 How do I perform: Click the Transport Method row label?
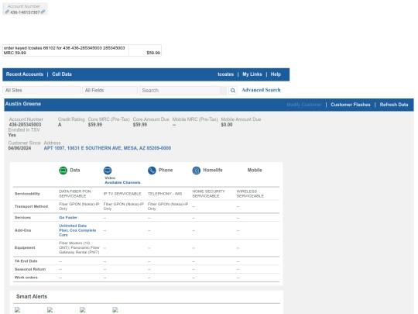(x=31, y=206)
